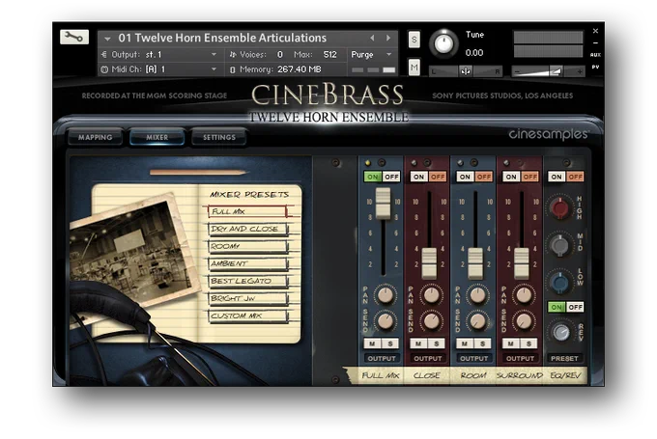Image resolution: width=657 pixels, height=439 pixels.
Task: Turn EQ section ON
Action: (x=557, y=177)
